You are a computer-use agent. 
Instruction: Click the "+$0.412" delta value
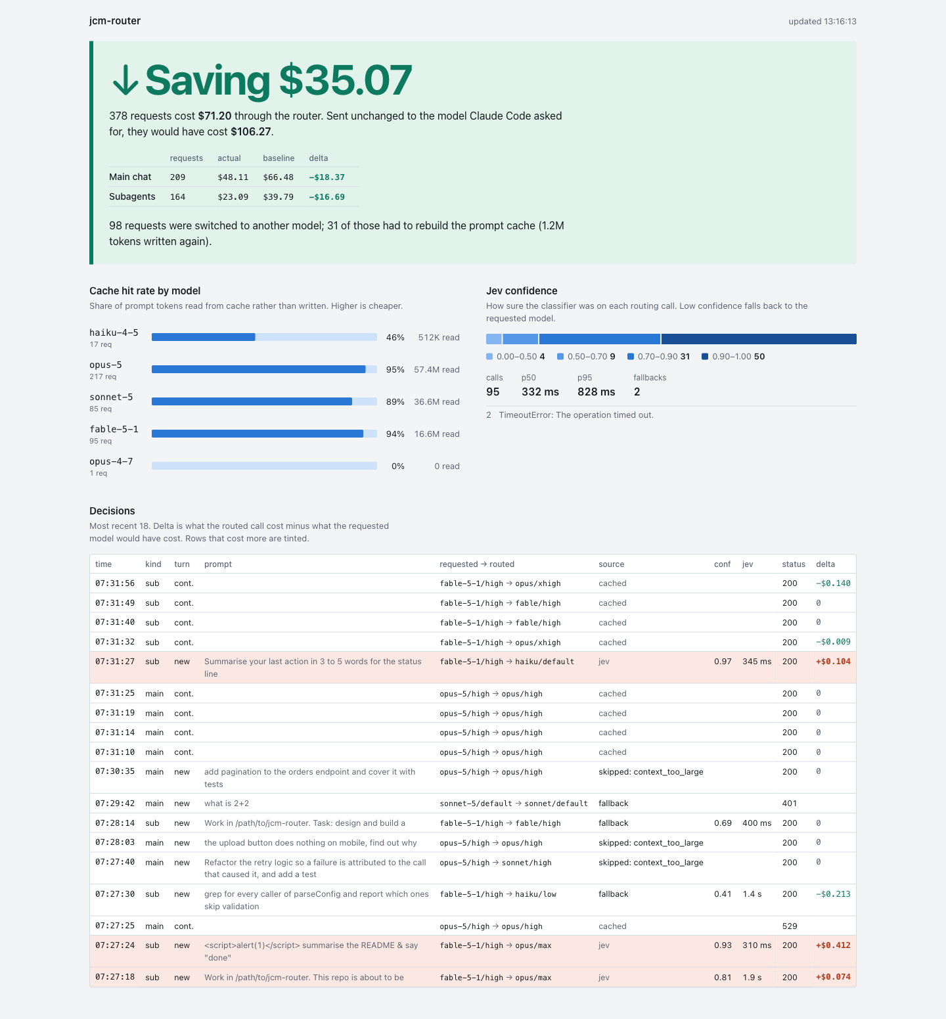[833, 945]
